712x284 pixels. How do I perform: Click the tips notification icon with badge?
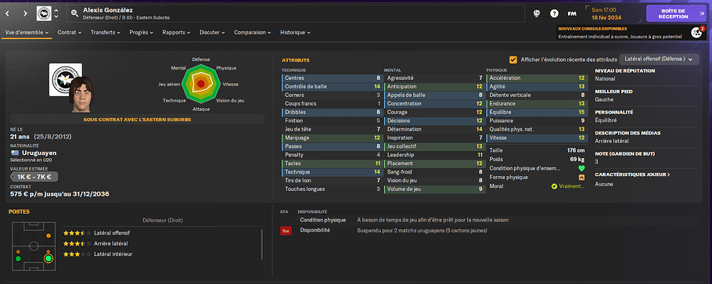[x=697, y=32]
